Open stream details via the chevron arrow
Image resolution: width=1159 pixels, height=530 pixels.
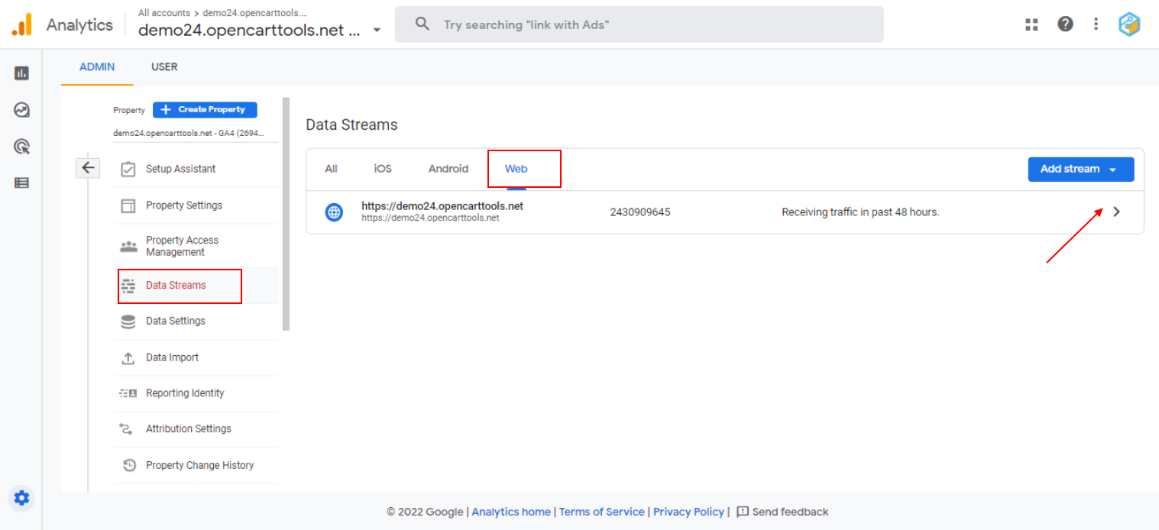[x=1117, y=212]
